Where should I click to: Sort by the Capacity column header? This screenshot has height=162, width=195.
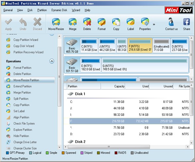click(113, 86)
